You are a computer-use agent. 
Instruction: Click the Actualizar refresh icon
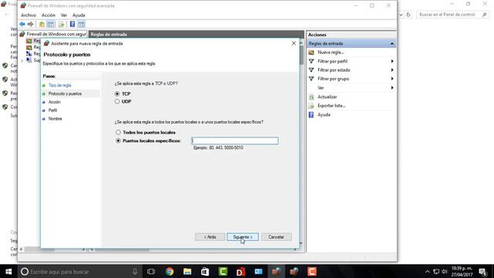coord(311,97)
